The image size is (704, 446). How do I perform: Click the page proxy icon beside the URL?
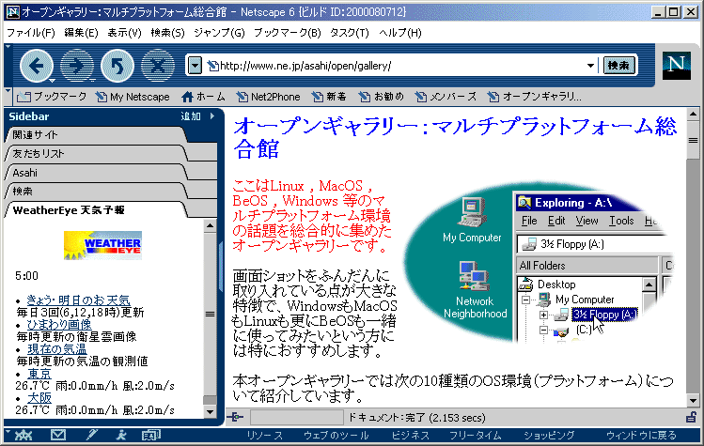[x=212, y=67]
